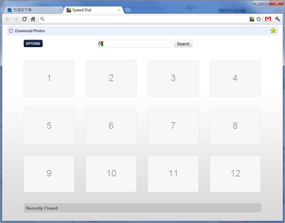Open the Gmail extension icon
This screenshot has width=285, height=223.
click(x=268, y=19)
